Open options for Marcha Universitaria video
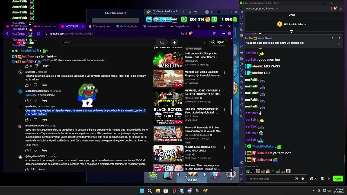This screenshot has width=347, height=195. point(224,128)
